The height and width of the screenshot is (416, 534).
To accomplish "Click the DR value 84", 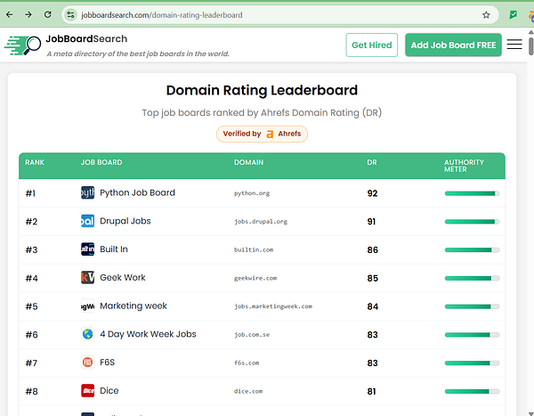I will [x=373, y=306].
